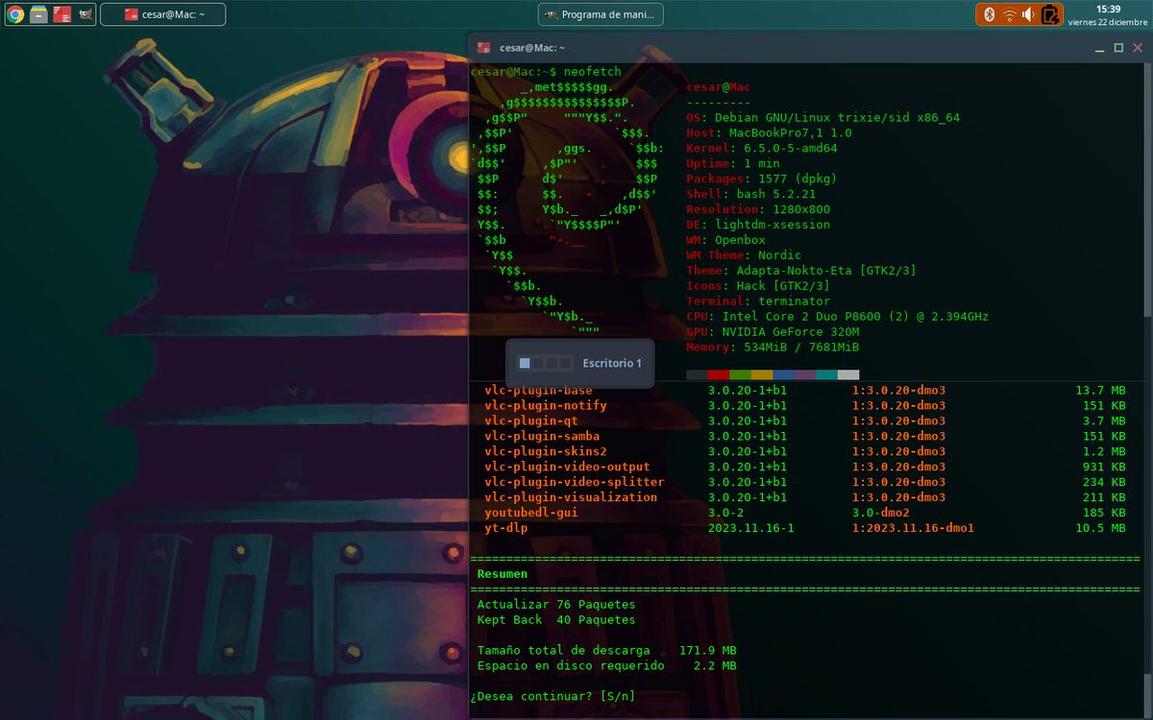The width and height of the screenshot is (1153, 720).
Task: Click the youtubedl-gui package name
Action: coord(530,514)
